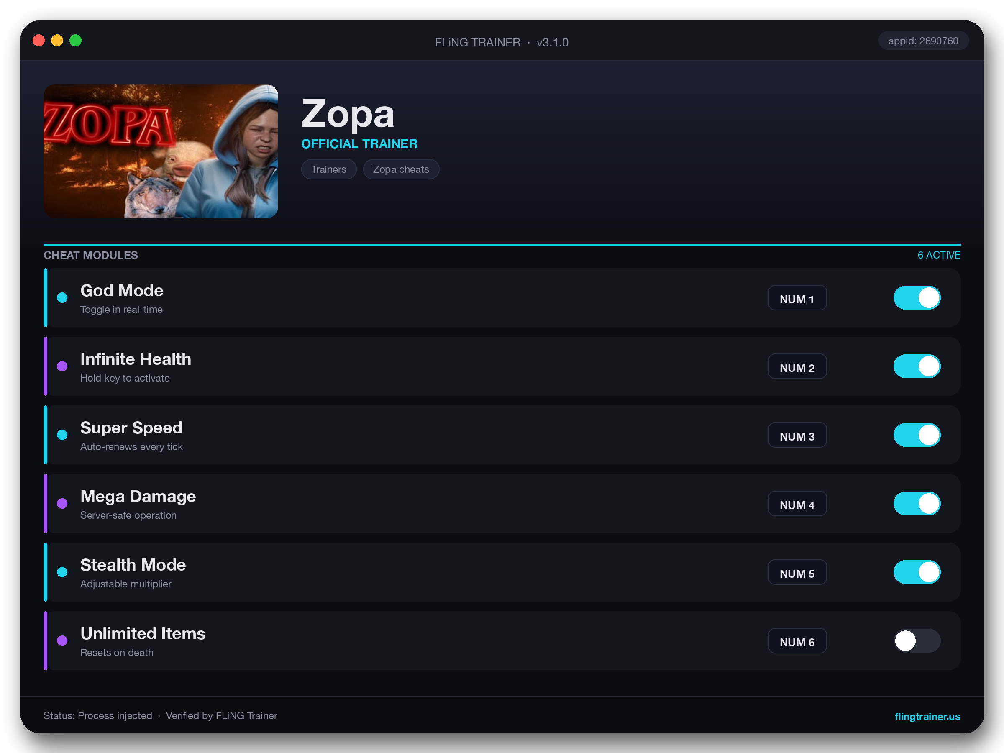Click the Super Speed label
Image resolution: width=1004 pixels, height=753 pixels.
coord(131,428)
